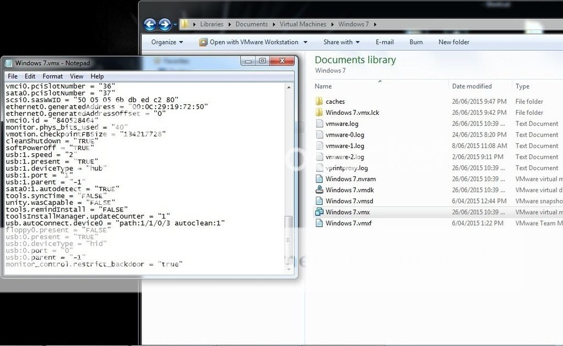
Task: Click line monitor_control.restrict_backdoor in Notepad
Action: (94, 264)
